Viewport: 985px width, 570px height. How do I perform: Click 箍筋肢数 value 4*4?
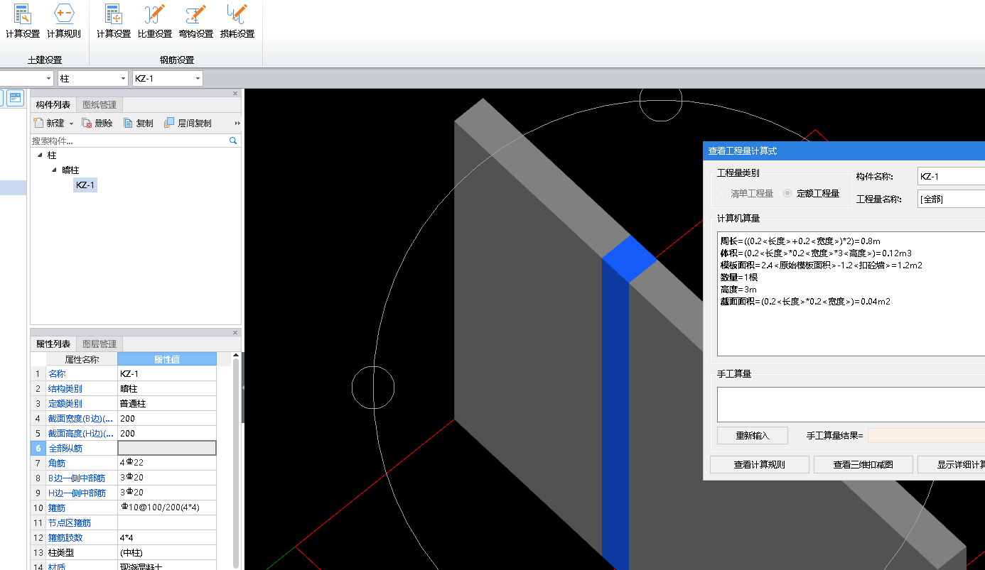(x=167, y=537)
